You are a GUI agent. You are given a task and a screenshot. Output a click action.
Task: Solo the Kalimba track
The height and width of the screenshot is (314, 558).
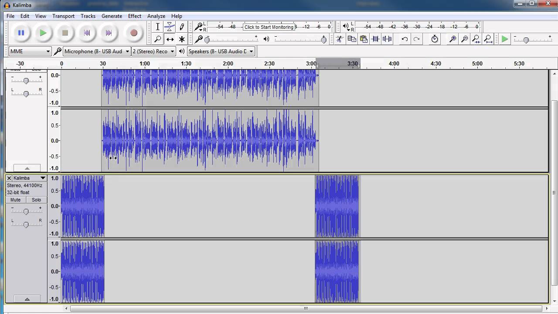point(36,200)
